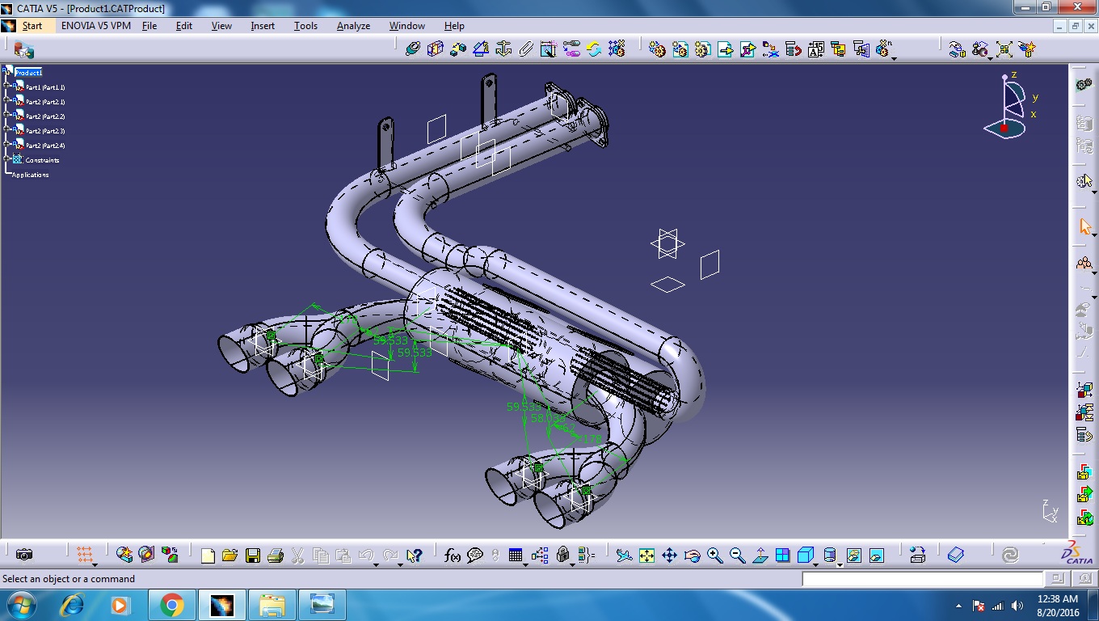
Task: Select Applications node in the tree
Action: click(x=31, y=175)
